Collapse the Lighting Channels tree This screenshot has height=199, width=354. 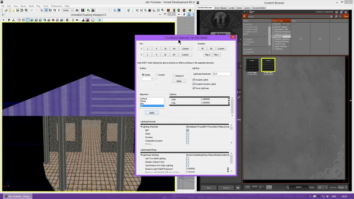141,127
